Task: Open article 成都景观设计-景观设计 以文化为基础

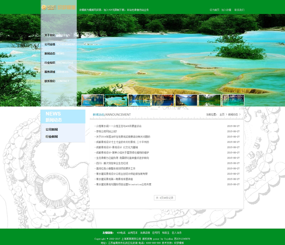Action: [117, 147]
